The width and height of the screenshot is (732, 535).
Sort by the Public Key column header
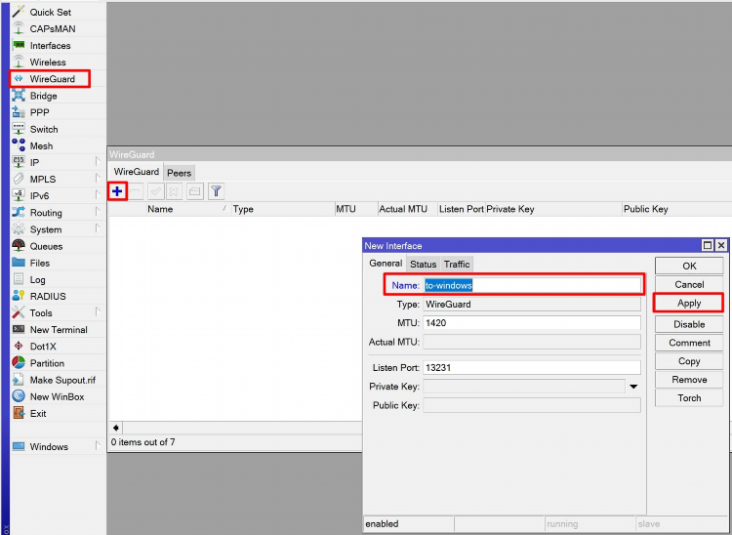[677, 209]
